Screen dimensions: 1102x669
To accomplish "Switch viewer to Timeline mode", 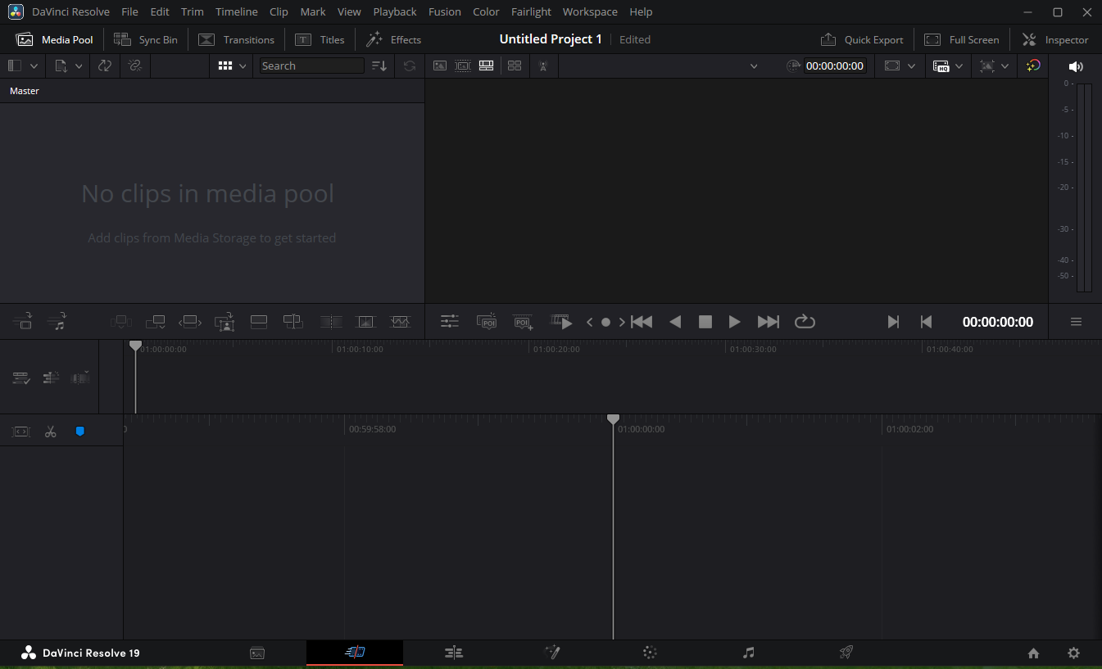I will click(486, 66).
